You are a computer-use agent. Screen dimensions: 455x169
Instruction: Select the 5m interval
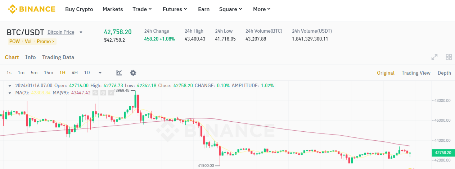pos(34,72)
